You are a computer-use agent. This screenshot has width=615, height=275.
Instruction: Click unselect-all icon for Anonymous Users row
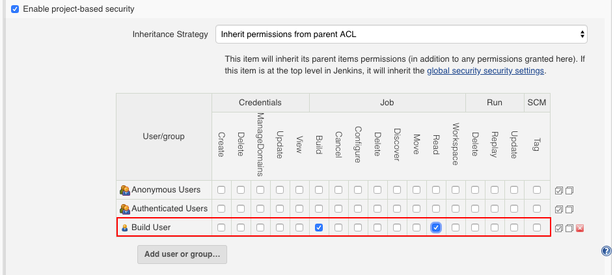tap(569, 190)
